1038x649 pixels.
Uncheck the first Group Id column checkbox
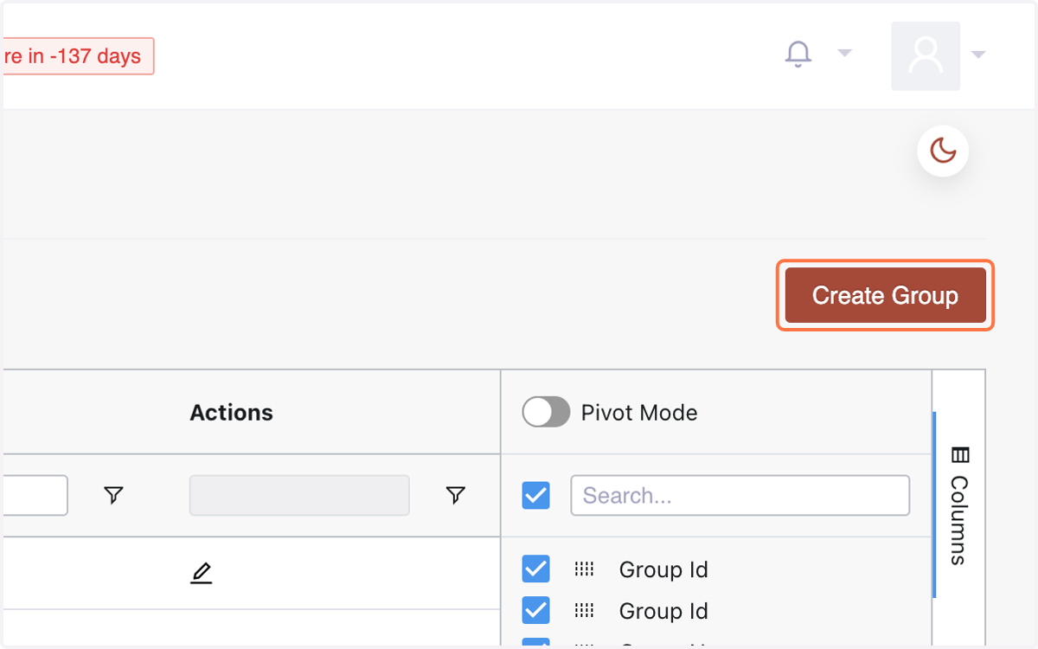pos(536,569)
